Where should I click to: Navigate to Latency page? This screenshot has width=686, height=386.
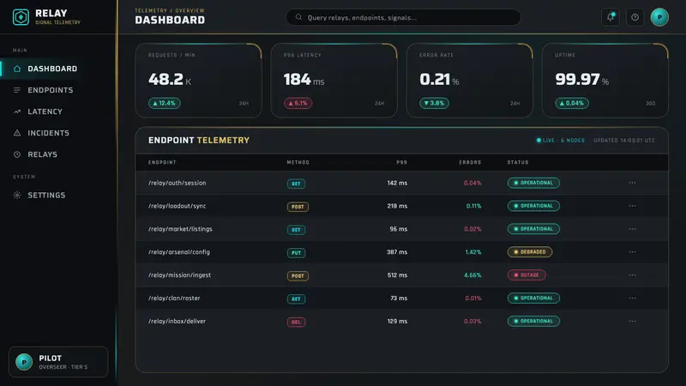(x=58, y=112)
